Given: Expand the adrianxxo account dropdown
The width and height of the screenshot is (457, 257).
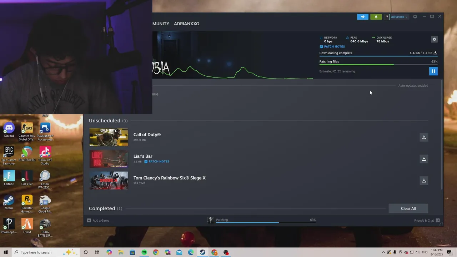Looking at the screenshot, I should (399, 17).
